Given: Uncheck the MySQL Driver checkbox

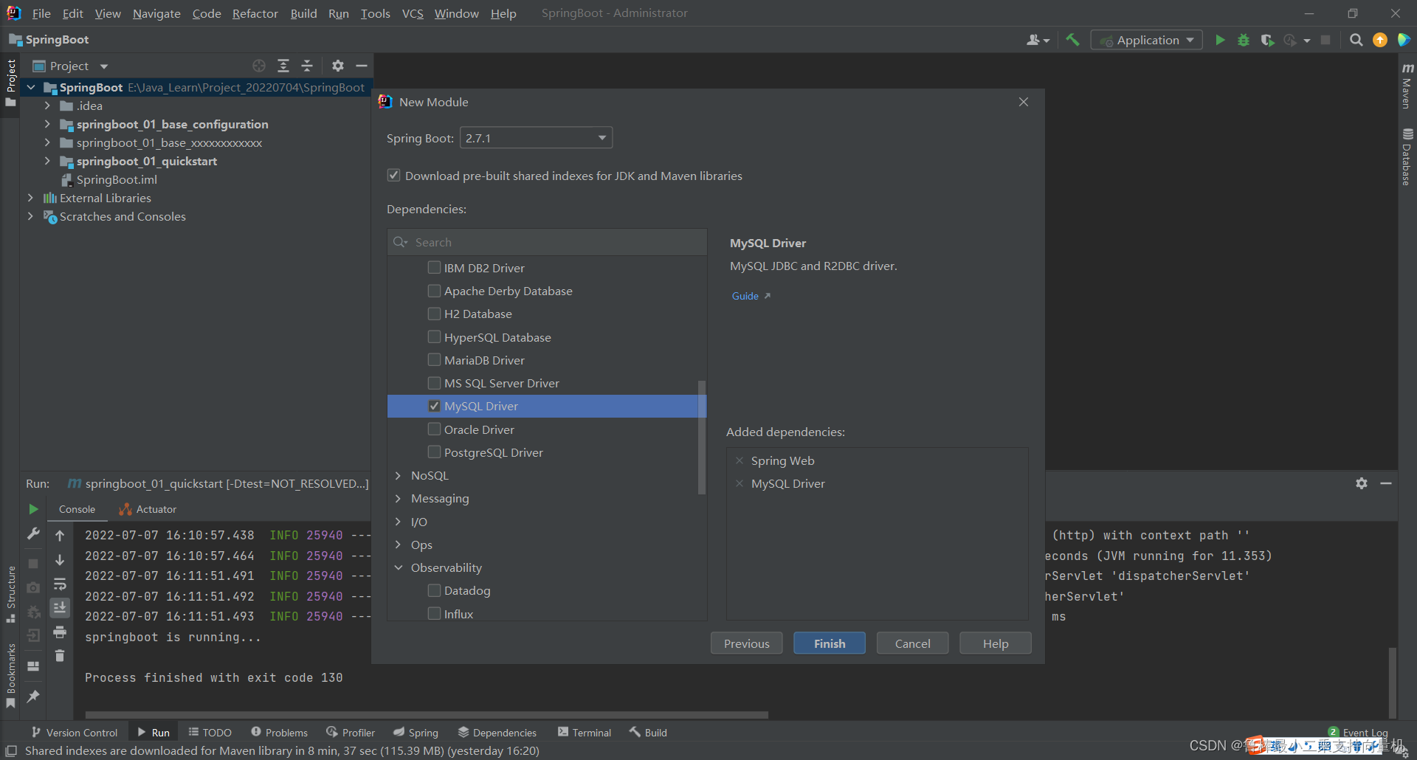Looking at the screenshot, I should pyautogui.click(x=434, y=406).
